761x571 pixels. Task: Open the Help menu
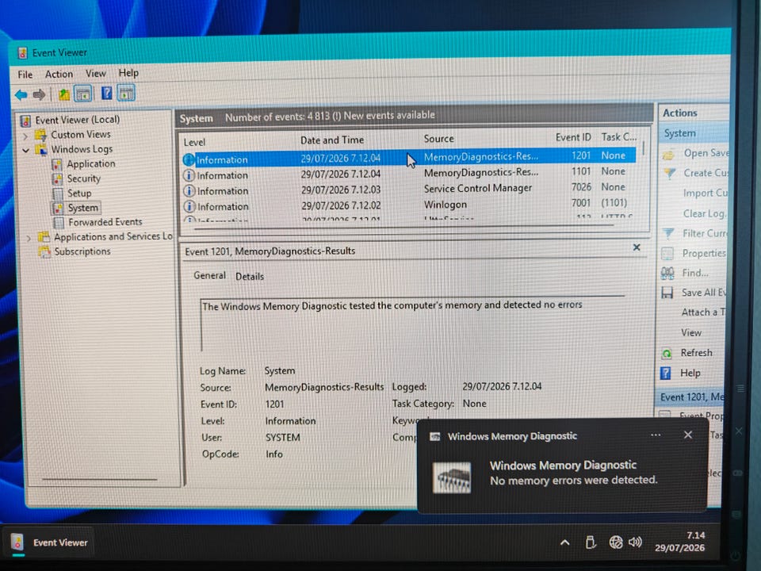(128, 73)
